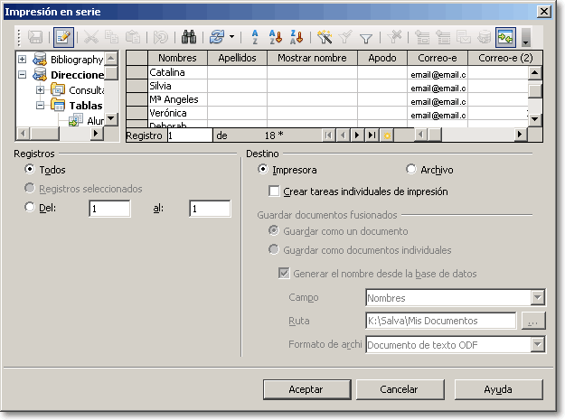Image resolution: width=565 pixels, height=420 pixels.
Task: Click the Undo icon in toolbar
Action: pyautogui.click(x=160, y=37)
